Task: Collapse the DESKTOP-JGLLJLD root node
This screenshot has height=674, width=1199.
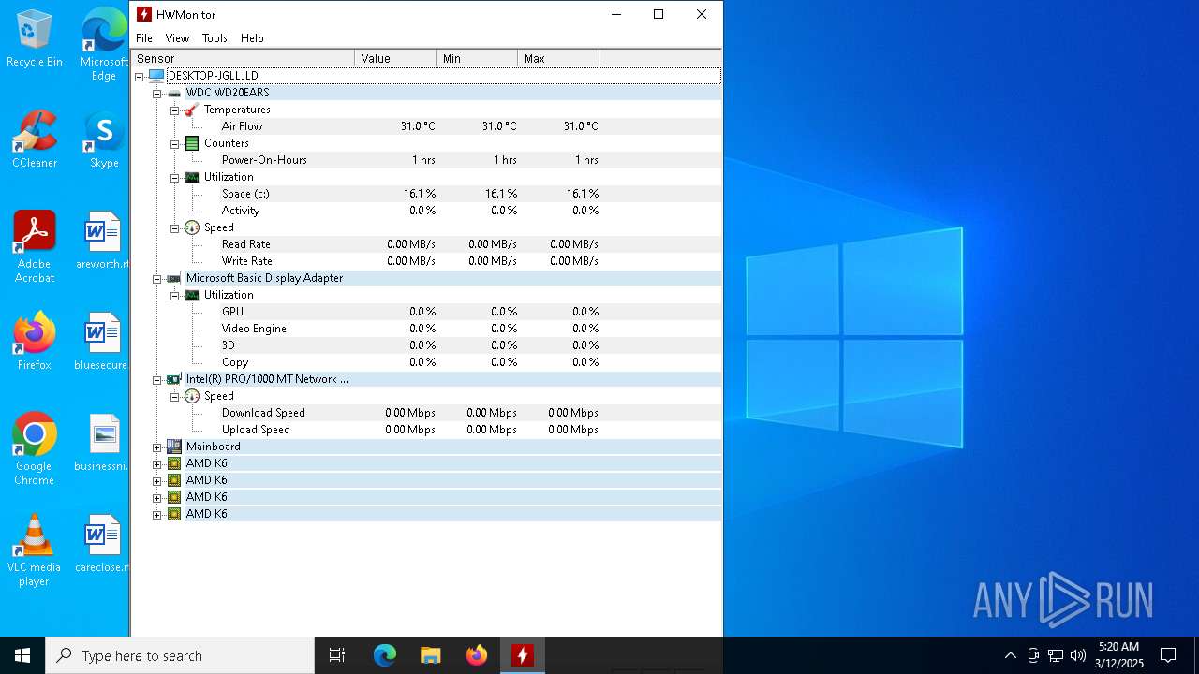Action: pos(140,77)
